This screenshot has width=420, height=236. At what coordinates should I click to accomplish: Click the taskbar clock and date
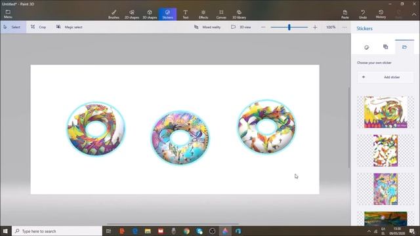(x=397, y=231)
